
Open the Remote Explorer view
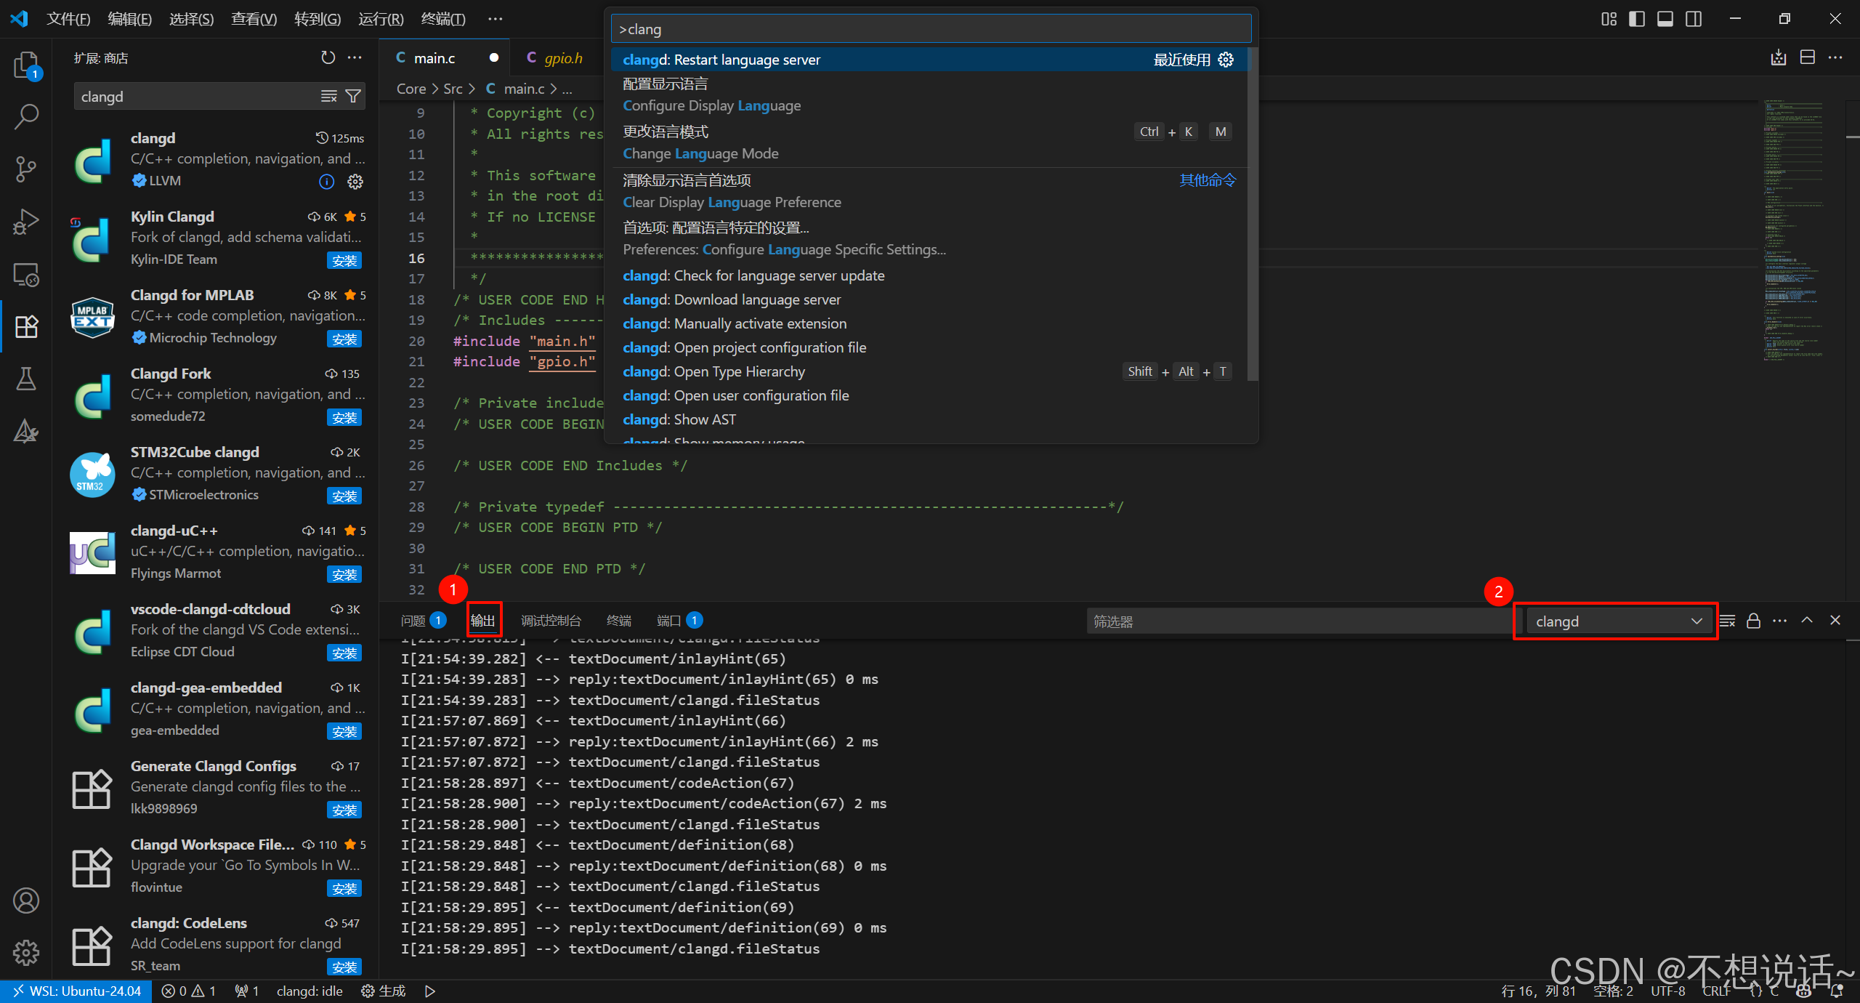(26, 274)
